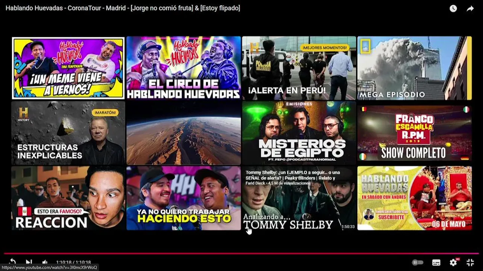
Task: Open the 'Misterios de Egipto' video
Action: click(x=299, y=133)
